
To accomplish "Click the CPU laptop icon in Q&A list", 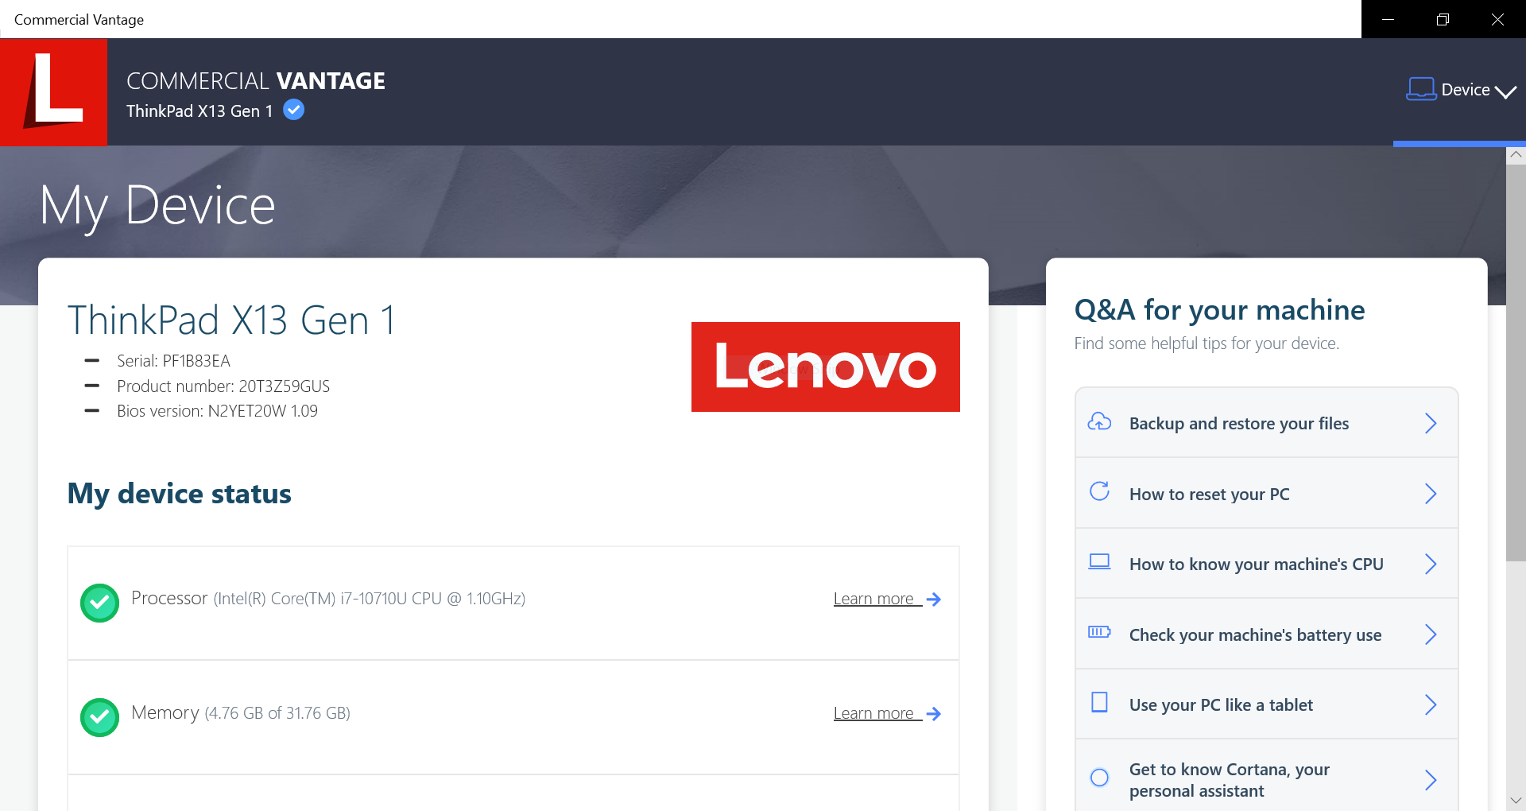I will pos(1100,562).
